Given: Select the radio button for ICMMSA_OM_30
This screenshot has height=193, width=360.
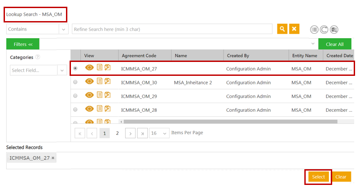Looking at the screenshot, I should tap(75, 82).
